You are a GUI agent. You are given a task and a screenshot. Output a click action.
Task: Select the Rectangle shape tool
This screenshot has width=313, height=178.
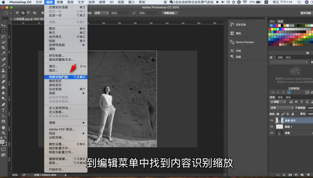3,121
